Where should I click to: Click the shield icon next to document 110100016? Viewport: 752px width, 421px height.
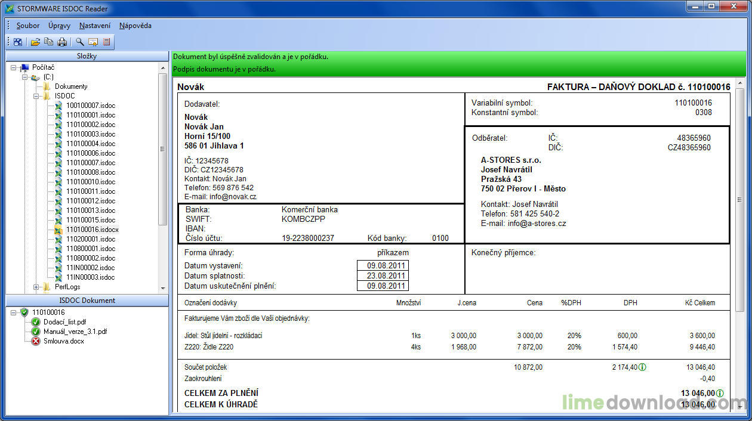pyautogui.click(x=24, y=312)
